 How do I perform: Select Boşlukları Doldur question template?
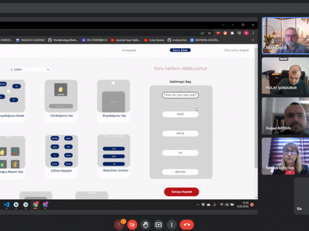pyautogui.click(x=114, y=156)
